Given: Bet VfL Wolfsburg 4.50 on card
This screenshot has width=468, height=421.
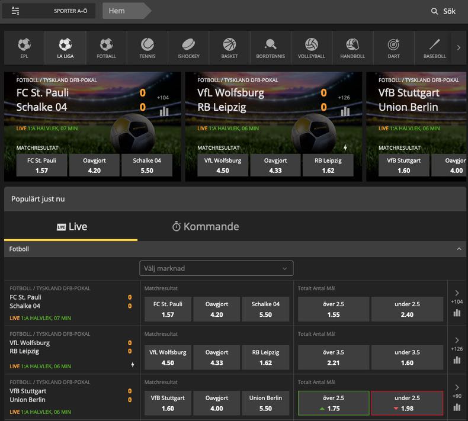Looking at the screenshot, I should point(223,165).
